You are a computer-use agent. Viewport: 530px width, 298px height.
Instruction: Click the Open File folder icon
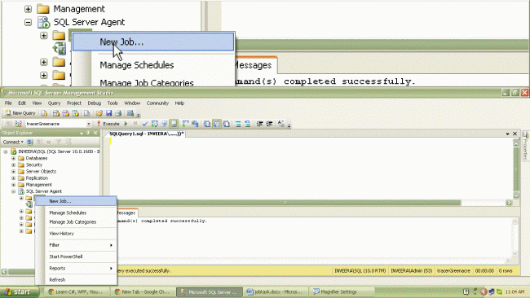click(x=99, y=113)
